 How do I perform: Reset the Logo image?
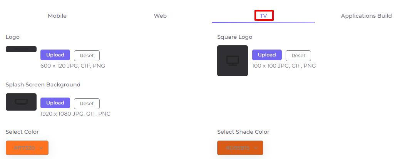(x=87, y=56)
